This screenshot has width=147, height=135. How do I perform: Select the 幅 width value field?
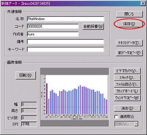point(29,104)
